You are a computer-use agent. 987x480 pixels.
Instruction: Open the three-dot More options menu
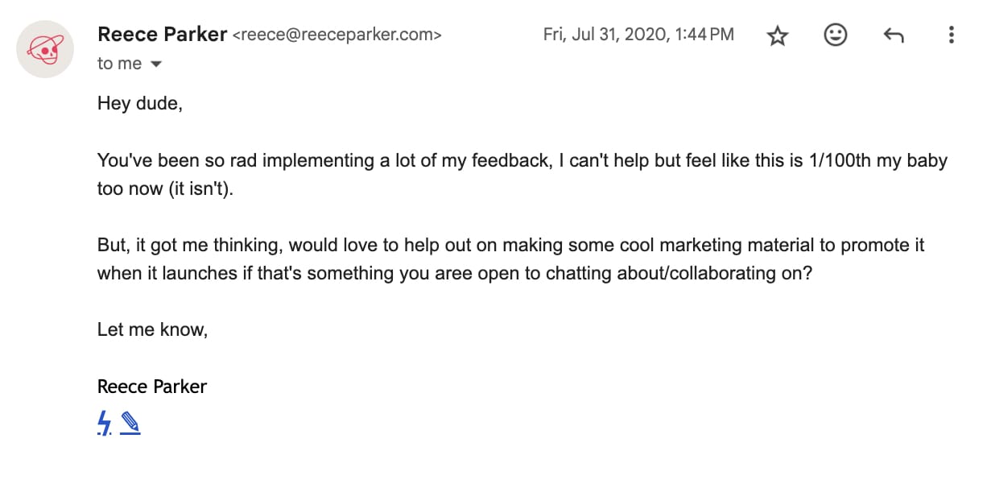coord(952,35)
